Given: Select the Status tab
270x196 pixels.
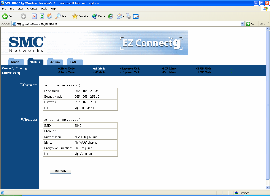Looking at the screenshot, I should [35, 62].
